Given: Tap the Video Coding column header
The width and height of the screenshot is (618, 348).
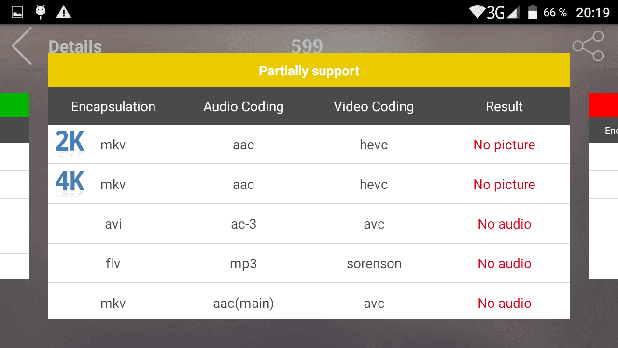Looking at the screenshot, I should [374, 106].
